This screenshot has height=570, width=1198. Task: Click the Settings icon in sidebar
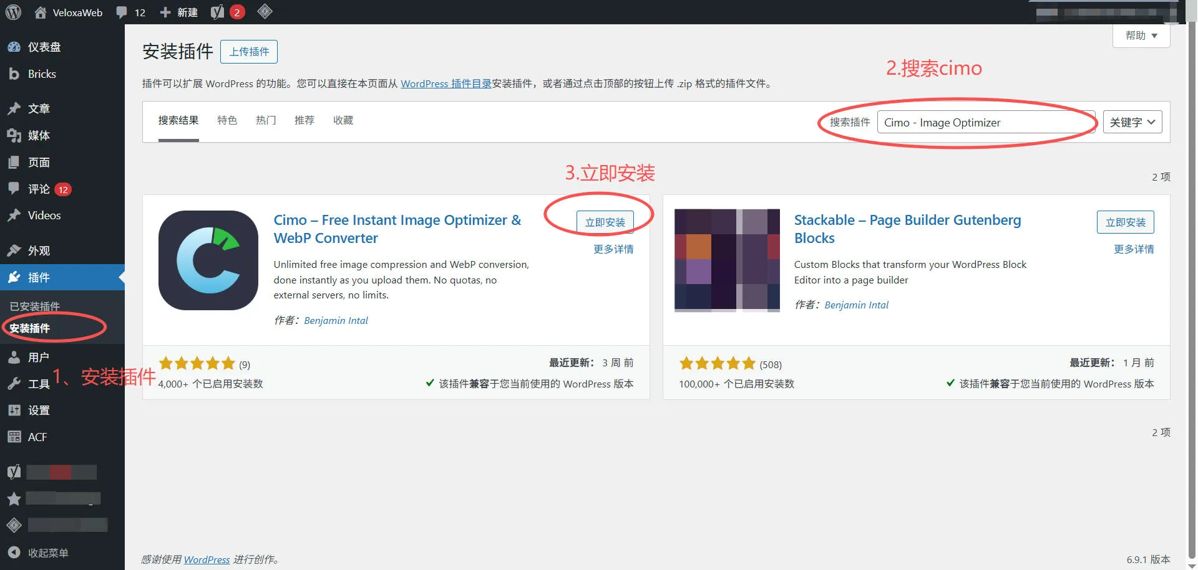coord(14,411)
